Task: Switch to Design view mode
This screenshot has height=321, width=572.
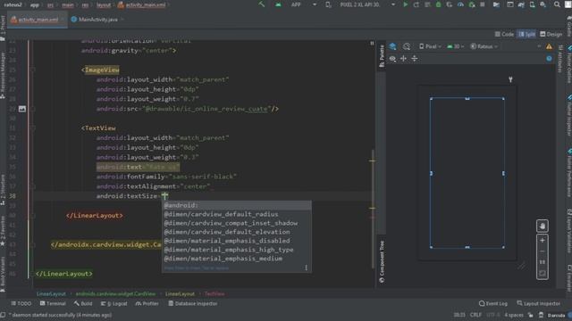Action: [551, 34]
